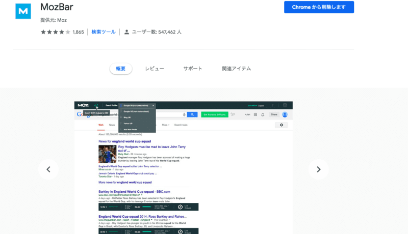
Task: Click the blue search button in preview
Action: pos(192,114)
